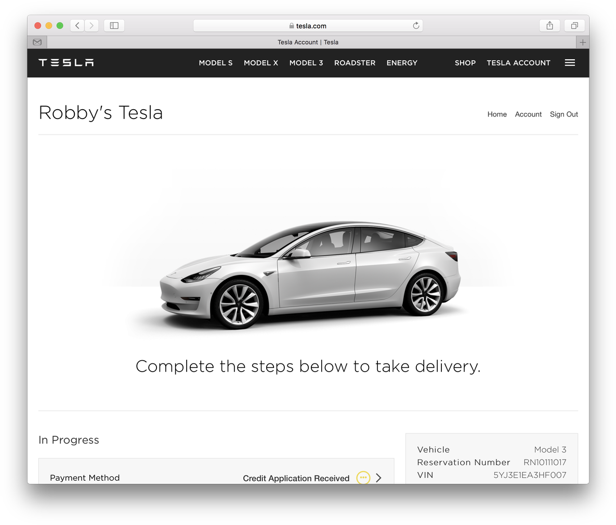Click the Robby's Tesla heading
Image resolution: width=616 pixels, height=525 pixels.
pyautogui.click(x=100, y=113)
